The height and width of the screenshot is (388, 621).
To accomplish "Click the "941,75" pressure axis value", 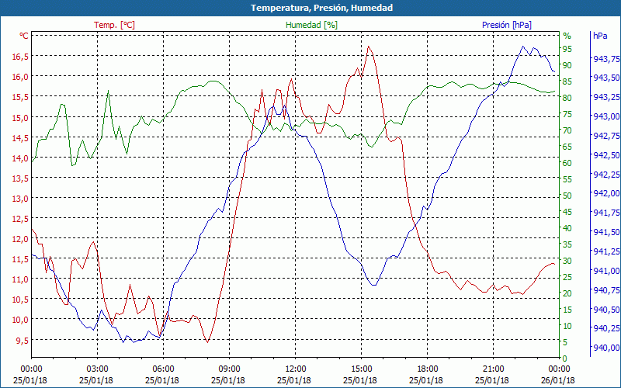I will coord(606,213).
